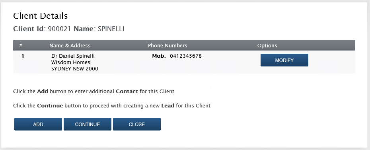Click the SYDNEY NSW 2000 address line
Image resolution: width=370 pixels, height=150 pixels.
tap(74, 69)
